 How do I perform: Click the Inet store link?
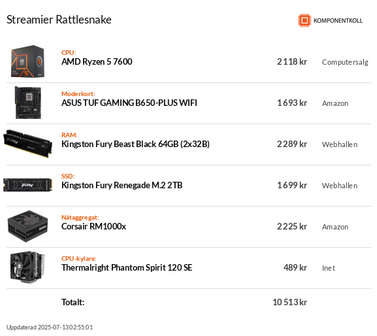click(x=329, y=268)
